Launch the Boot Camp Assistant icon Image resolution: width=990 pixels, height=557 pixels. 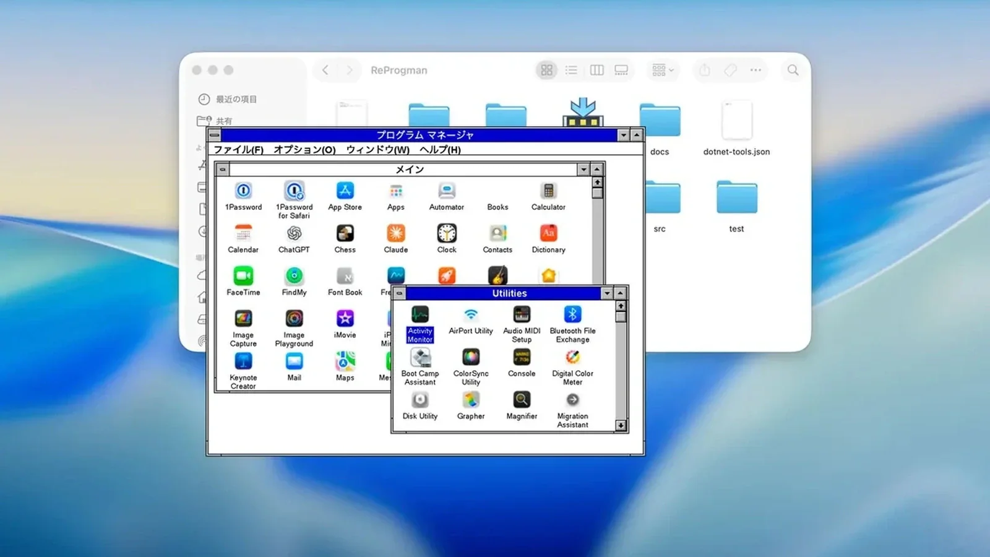(420, 357)
